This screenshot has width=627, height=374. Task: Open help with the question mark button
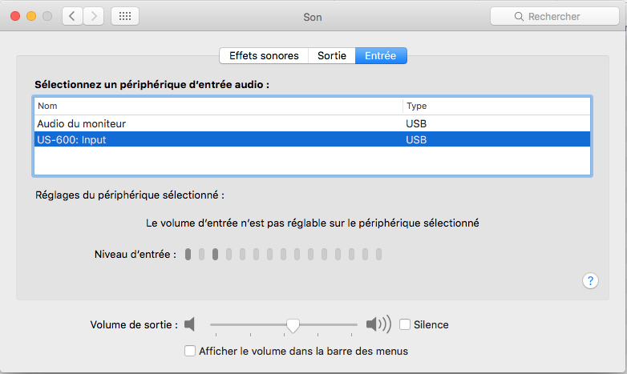[x=590, y=280]
